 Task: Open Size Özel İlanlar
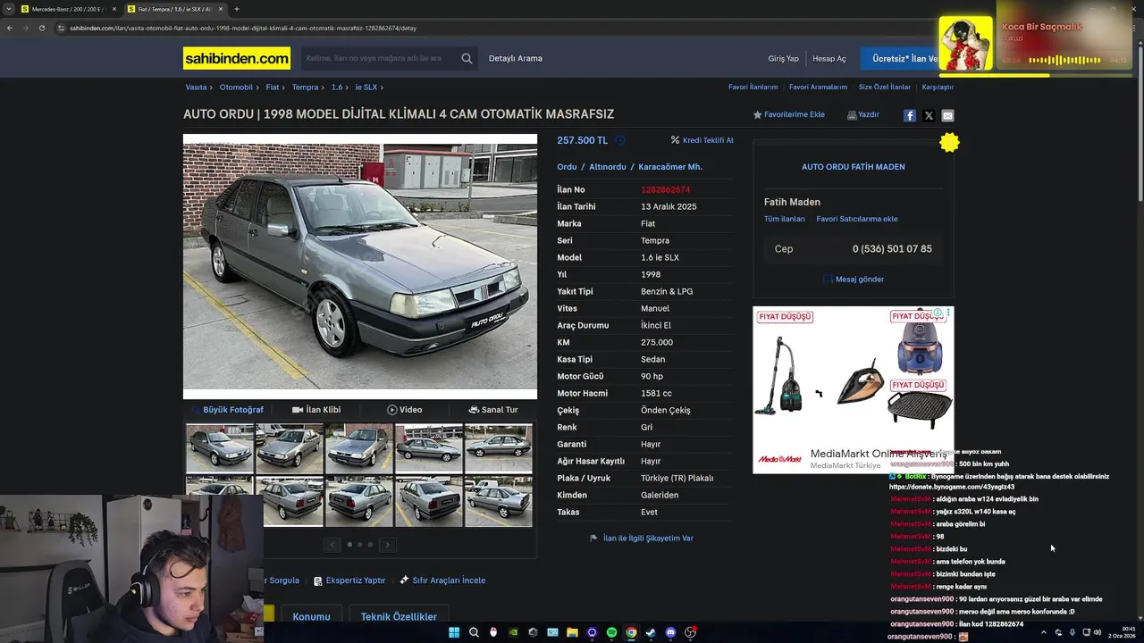coord(885,88)
